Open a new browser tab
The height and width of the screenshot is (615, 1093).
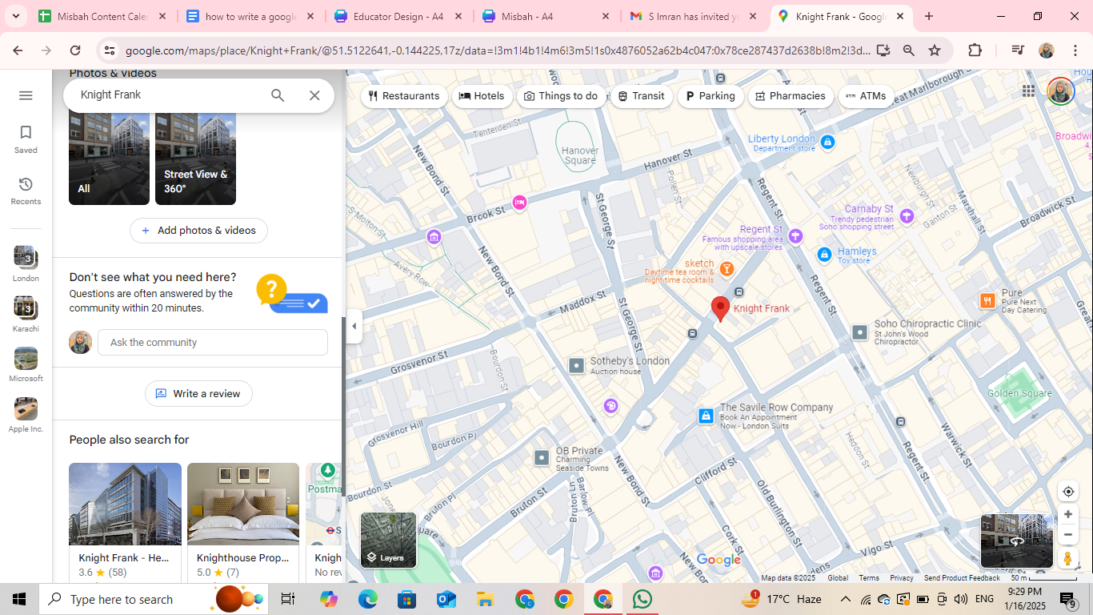point(929,16)
